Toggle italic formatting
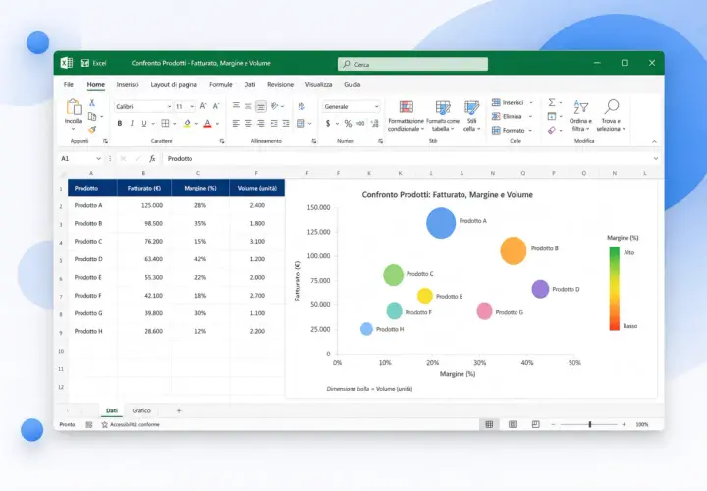 pyautogui.click(x=132, y=123)
